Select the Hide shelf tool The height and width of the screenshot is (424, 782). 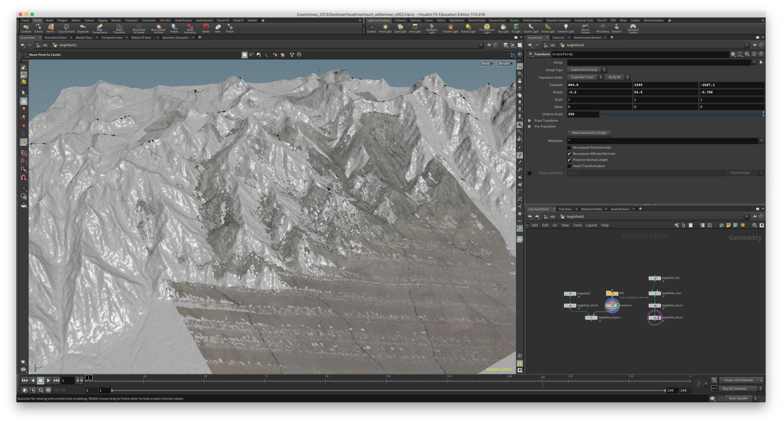[x=218, y=28]
